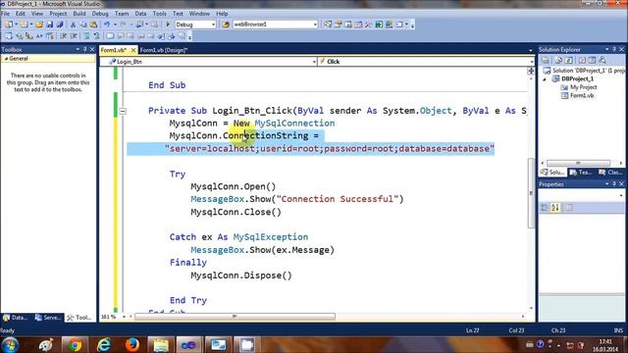Click the Solution Explorer horizontal scrollbar
The height and width of the screenshot is (353, 628).
578,163
